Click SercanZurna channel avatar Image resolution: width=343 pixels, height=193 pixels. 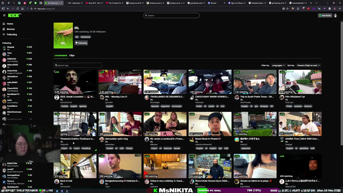point(57,98)
